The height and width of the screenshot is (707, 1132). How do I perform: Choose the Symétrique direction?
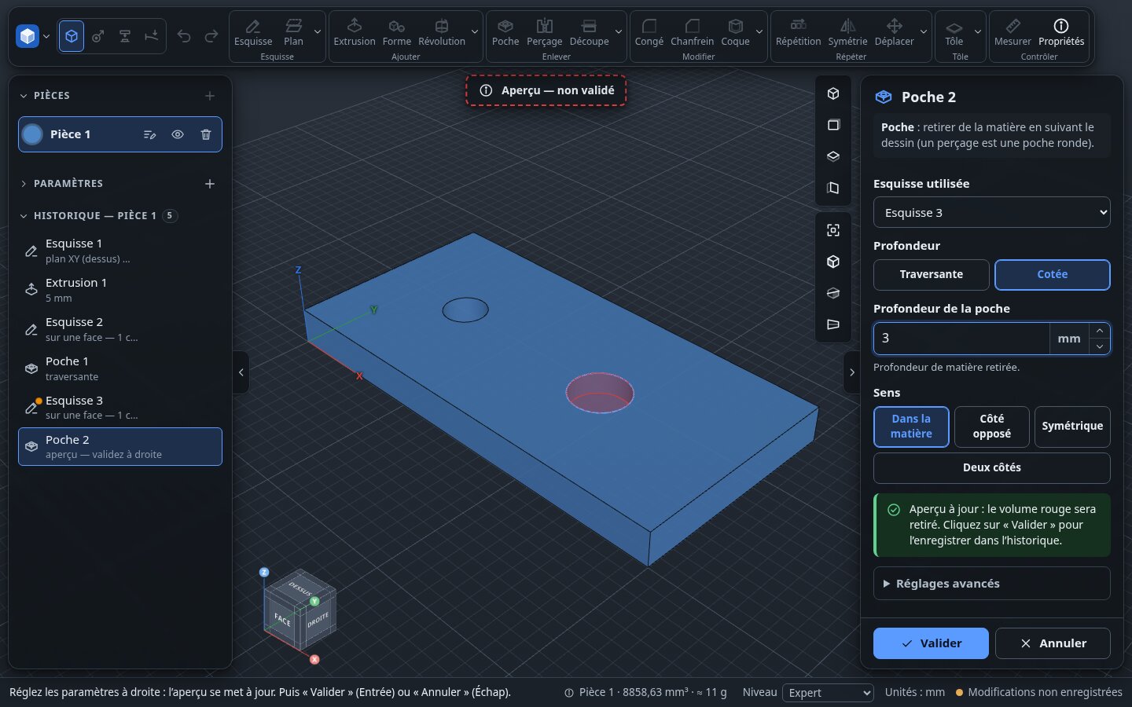click(x=1072, y=427)
